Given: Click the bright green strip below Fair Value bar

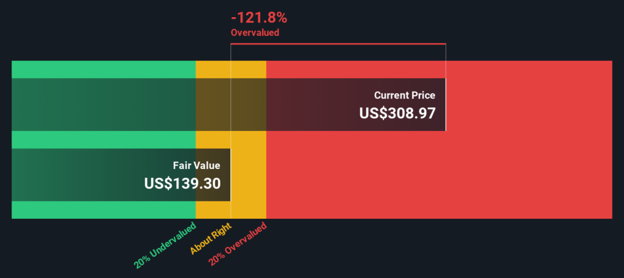Looking at the screenshot, I should tap(104, 209).
